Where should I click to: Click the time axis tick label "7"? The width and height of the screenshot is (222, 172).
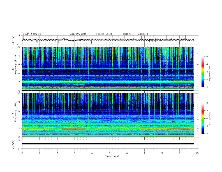pyautogui.click(x=145, y=153)
